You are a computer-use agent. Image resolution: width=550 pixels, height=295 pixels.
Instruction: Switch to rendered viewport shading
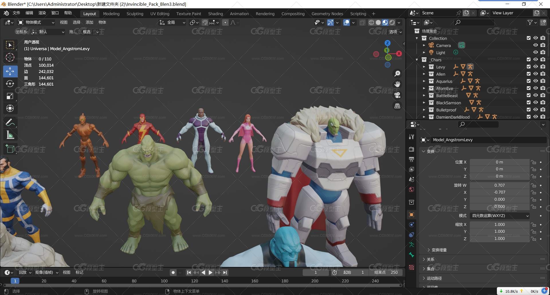392,22
